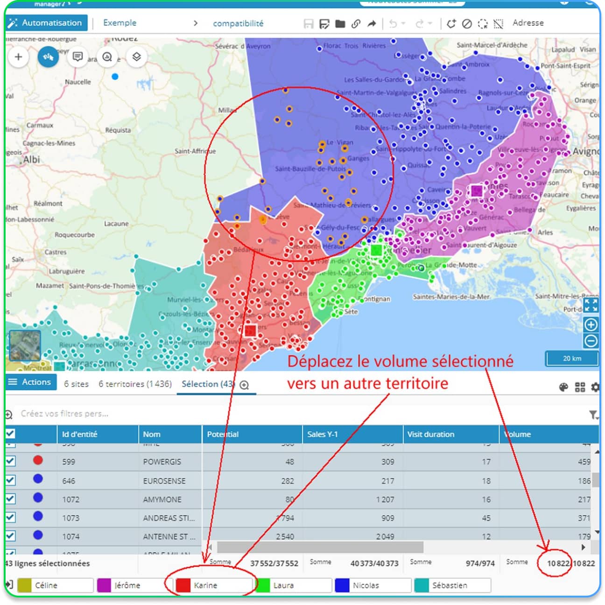
Task: Zoom out with the map minus button
Action: click(591, 341)
